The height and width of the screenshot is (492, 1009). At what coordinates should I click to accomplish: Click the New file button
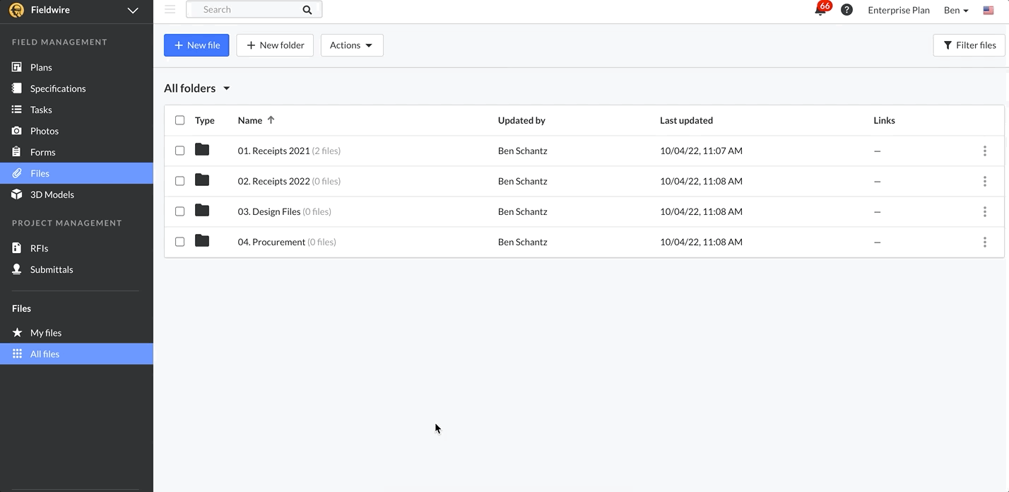196,45
